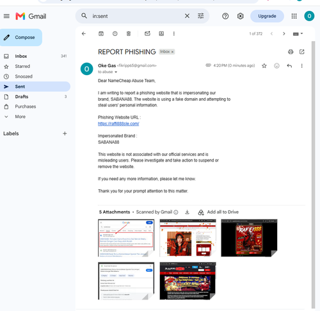Open the Google apps grid
Image resolution: width=320 pixels, height=311 pixels.
294,16
